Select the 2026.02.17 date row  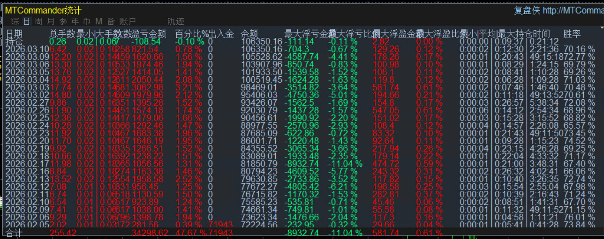coord(27,164)
